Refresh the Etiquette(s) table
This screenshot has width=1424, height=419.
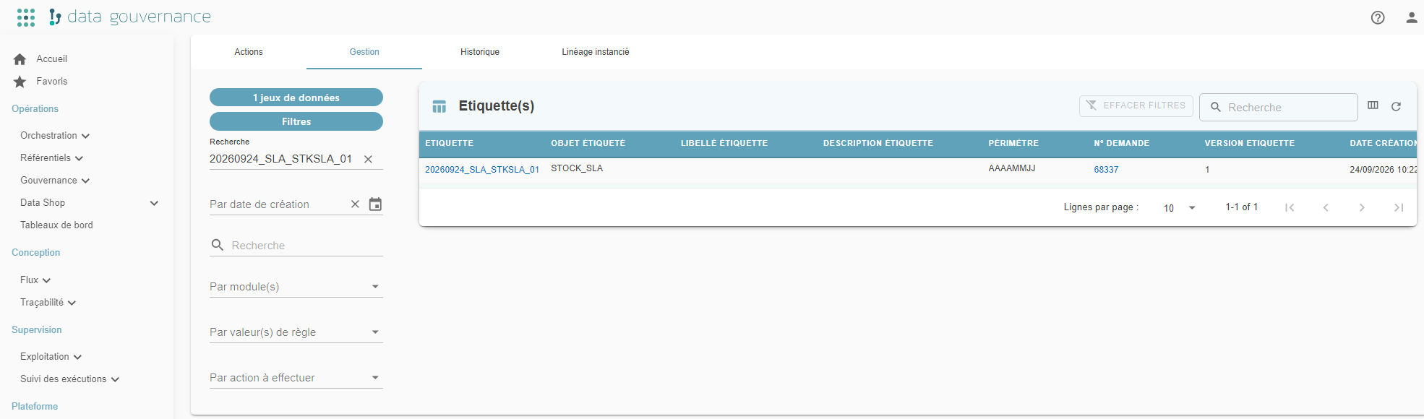click(1396, 106)
